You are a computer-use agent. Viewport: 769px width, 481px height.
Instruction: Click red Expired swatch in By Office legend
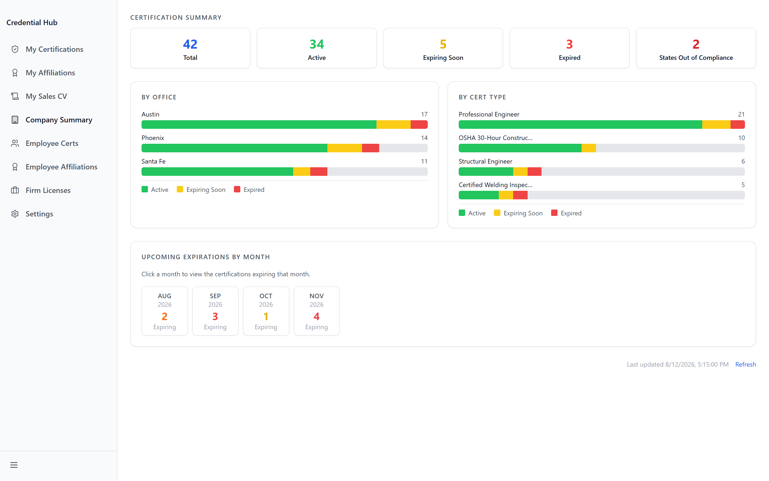[x=237, y=189]
